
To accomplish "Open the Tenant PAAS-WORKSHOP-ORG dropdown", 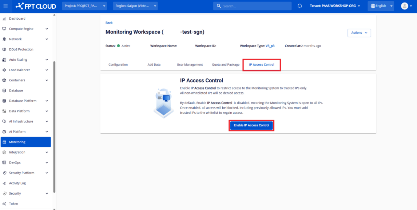I will 334,5.
